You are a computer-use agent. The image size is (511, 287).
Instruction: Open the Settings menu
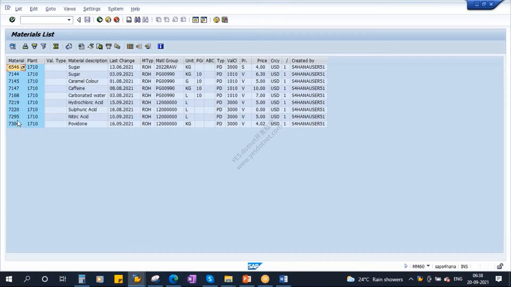tap(92, 9)
